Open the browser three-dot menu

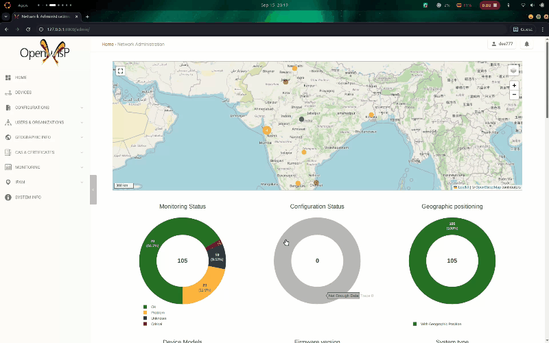pos(542,29)
